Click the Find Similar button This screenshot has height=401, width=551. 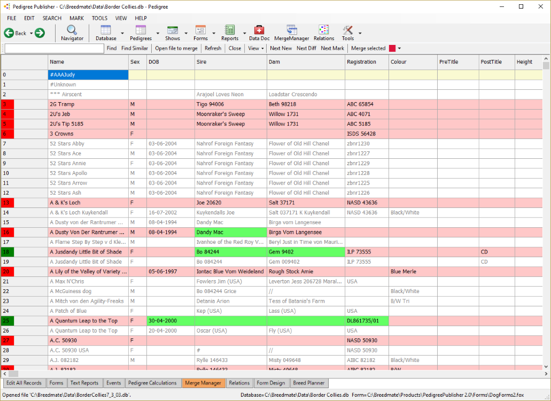[135, 48]
